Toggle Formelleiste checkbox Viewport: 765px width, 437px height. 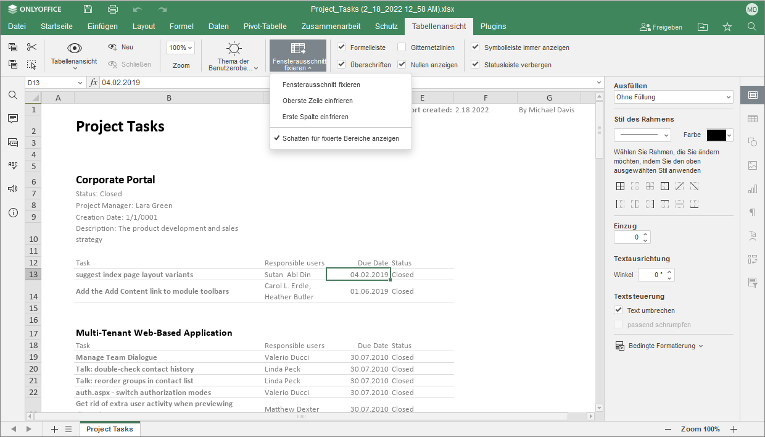pos(341,47)
